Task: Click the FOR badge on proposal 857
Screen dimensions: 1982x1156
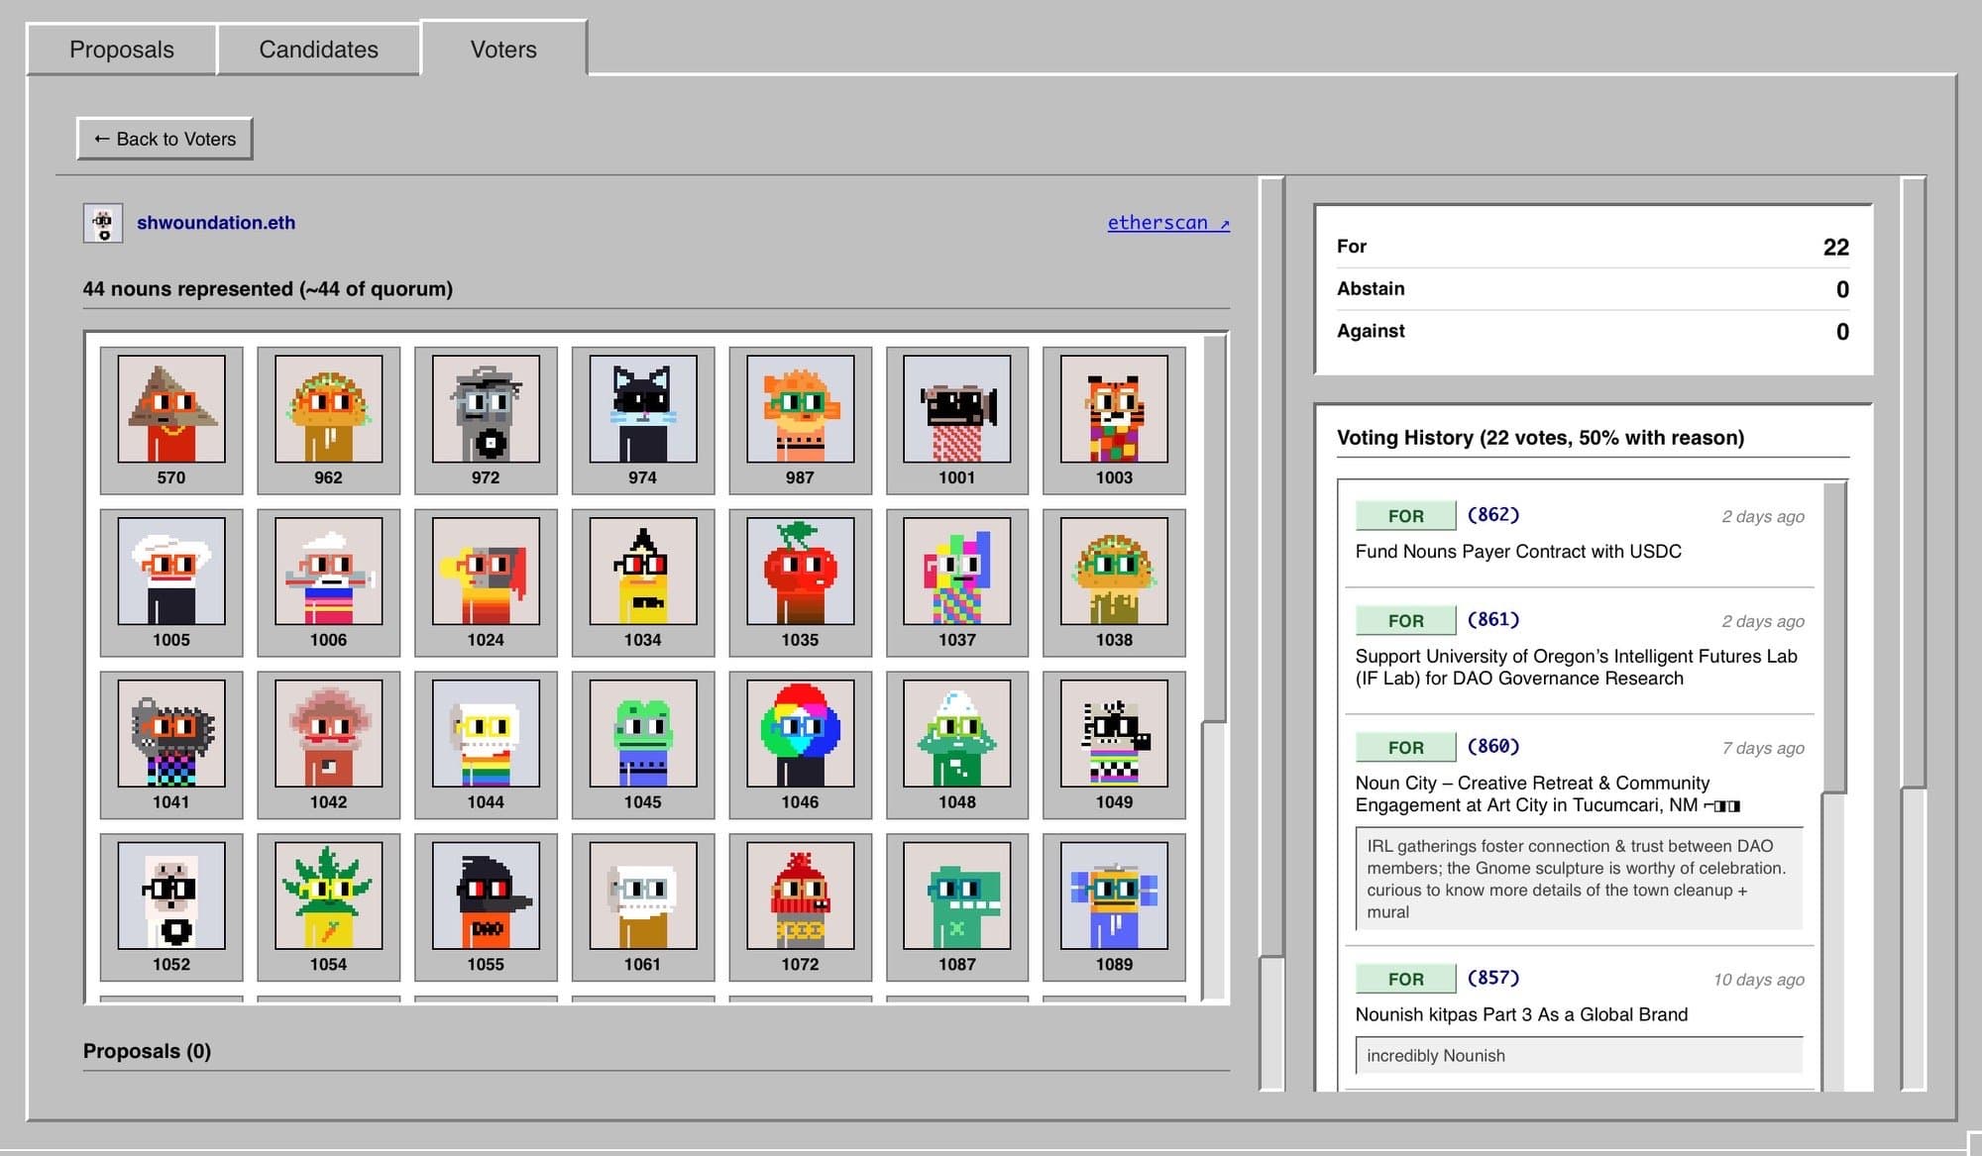Action: point(1404,979)
